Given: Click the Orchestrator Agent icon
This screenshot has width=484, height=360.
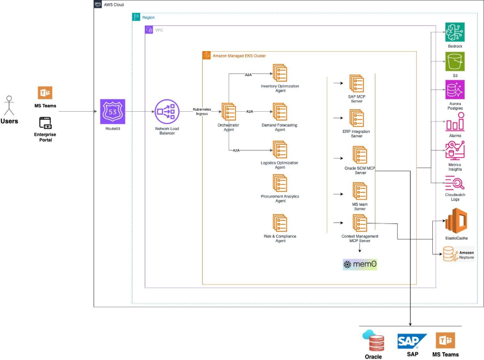Looking at the screenshot, I should [229, 111].
